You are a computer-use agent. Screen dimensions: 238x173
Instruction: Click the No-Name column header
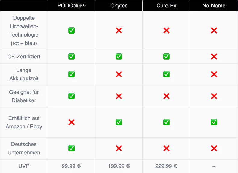click(214, 6)
